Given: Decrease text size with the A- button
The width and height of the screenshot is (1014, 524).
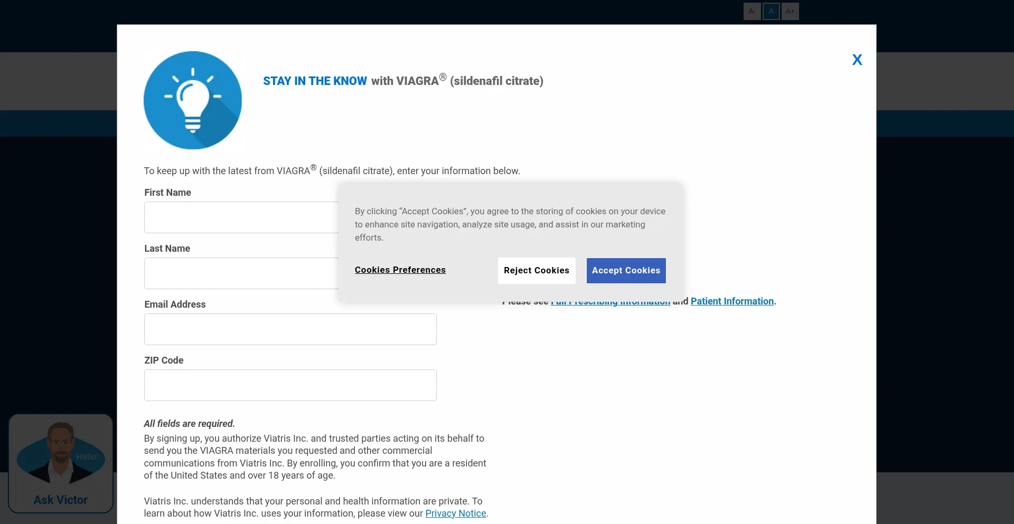Looking at the screenshot, I should click(752, 11).
